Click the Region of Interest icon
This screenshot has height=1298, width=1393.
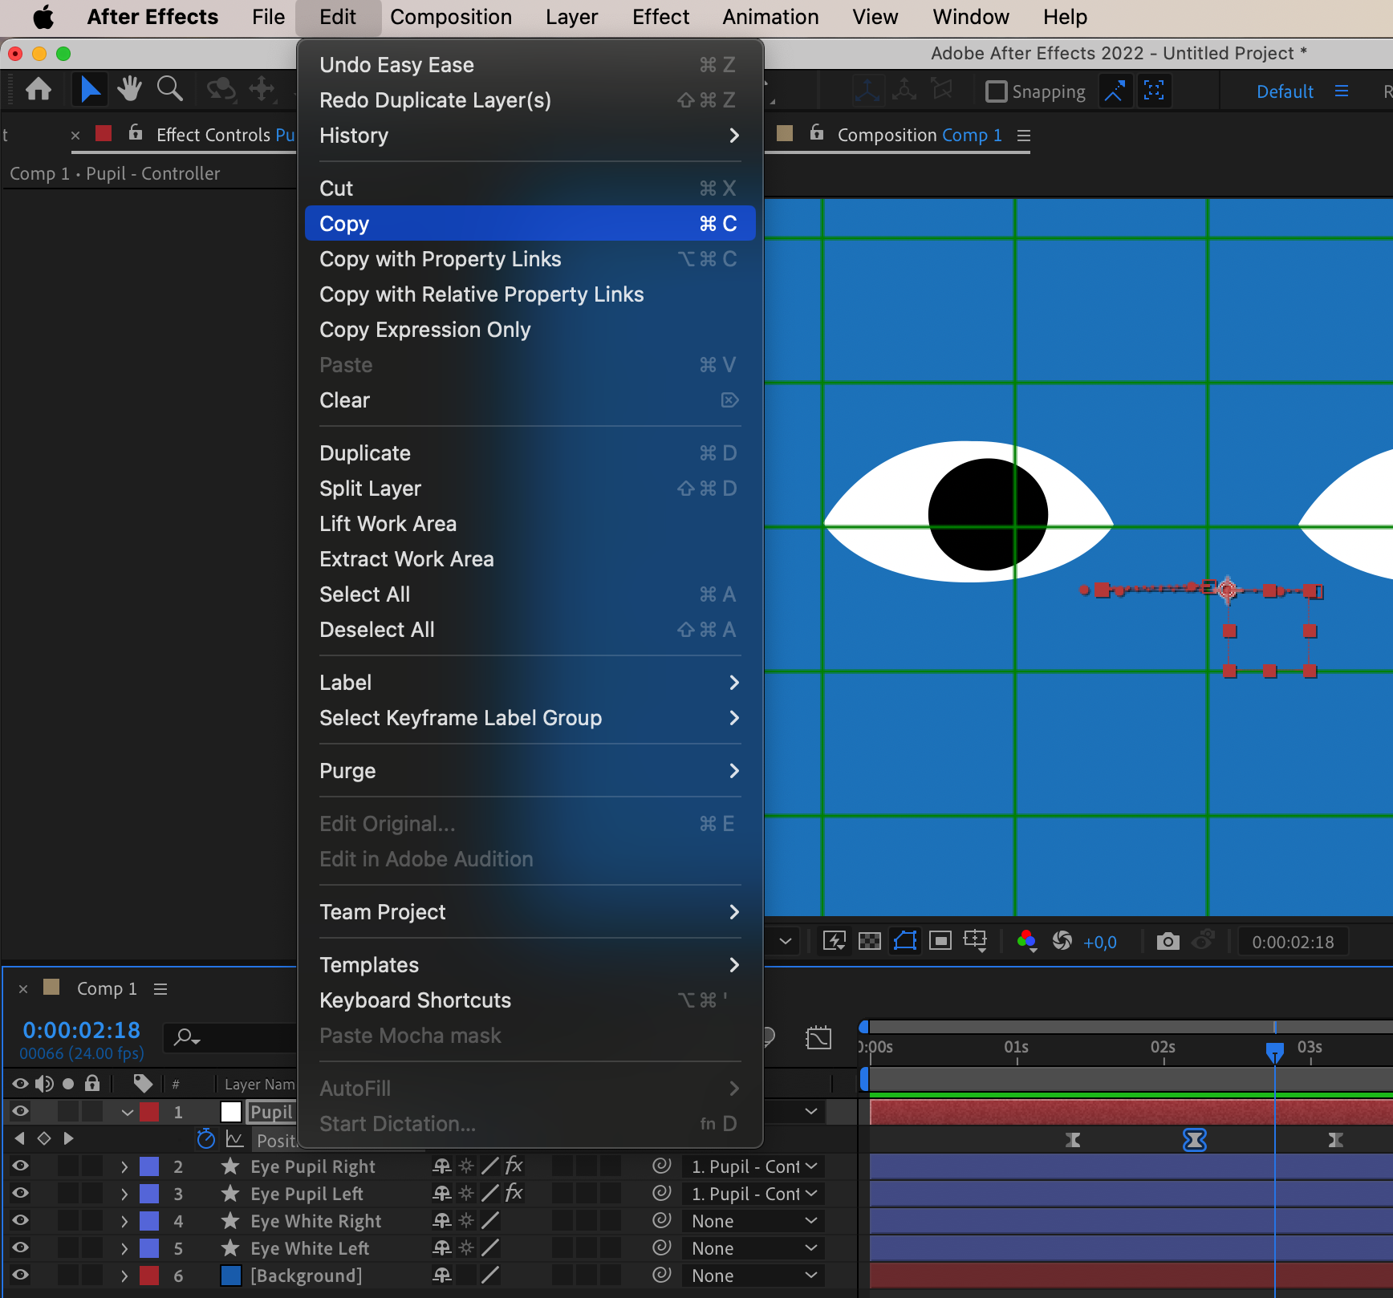[940, 941]
